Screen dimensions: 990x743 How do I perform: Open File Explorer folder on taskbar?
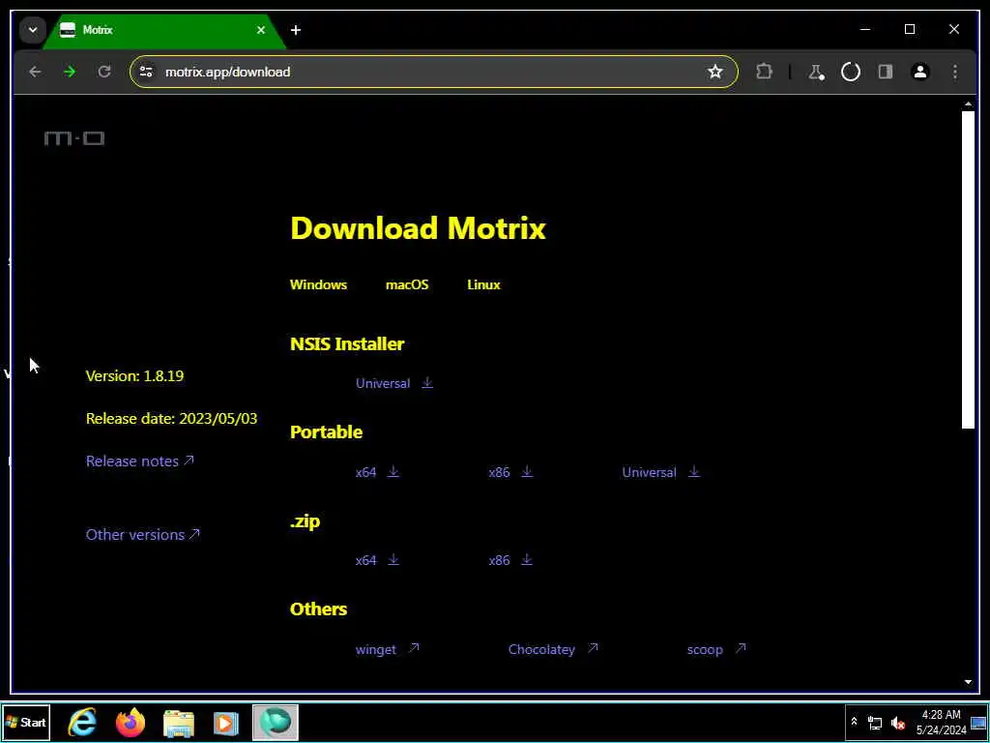pyautogui.click(x=179, y=722)
